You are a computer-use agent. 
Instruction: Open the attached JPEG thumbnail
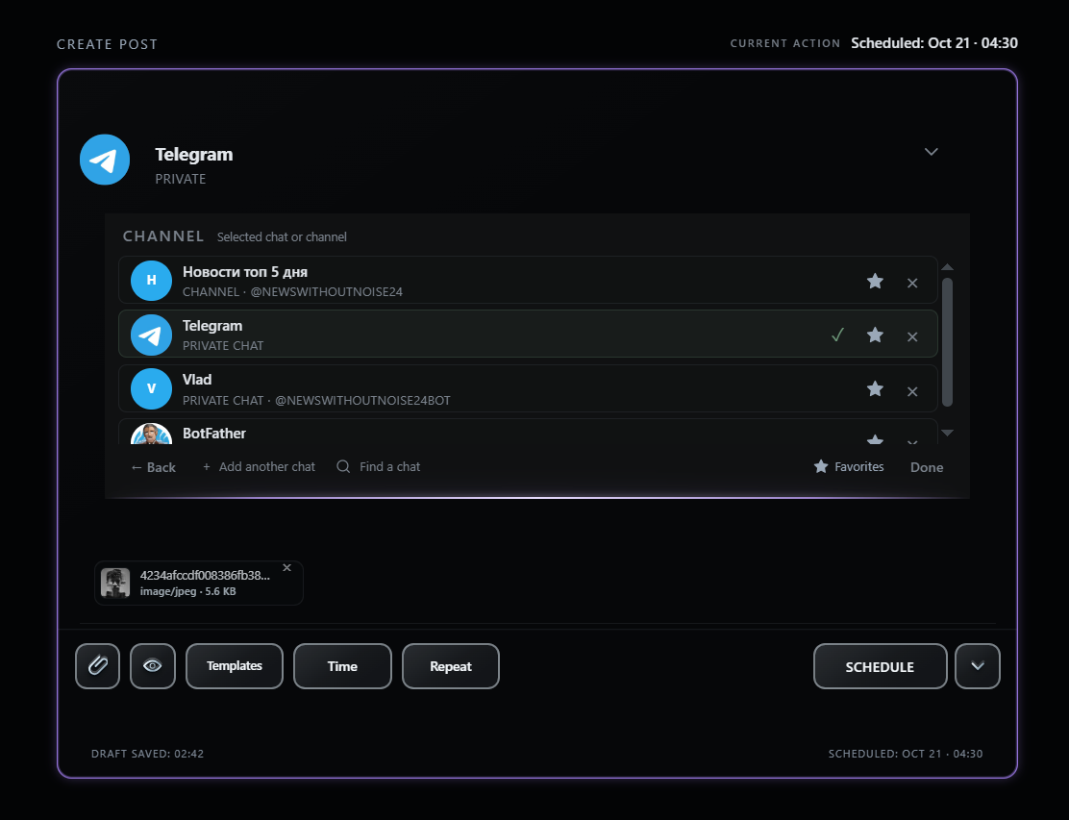click(x=115, y=583)
